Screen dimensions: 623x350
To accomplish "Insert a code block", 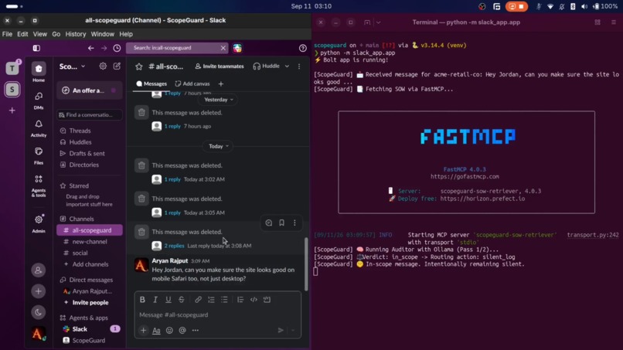I will 267,300.
